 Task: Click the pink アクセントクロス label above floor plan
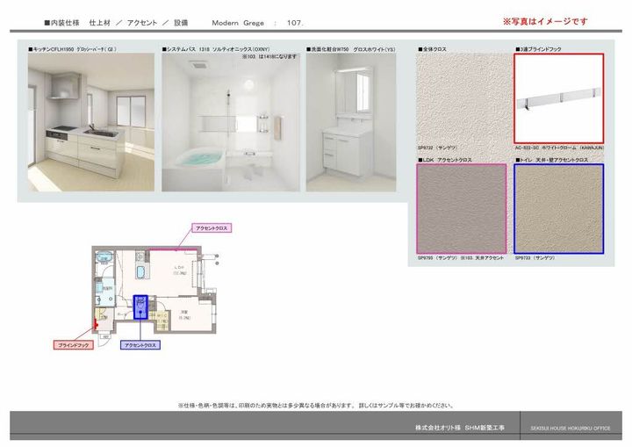click(x=211, y=227)
